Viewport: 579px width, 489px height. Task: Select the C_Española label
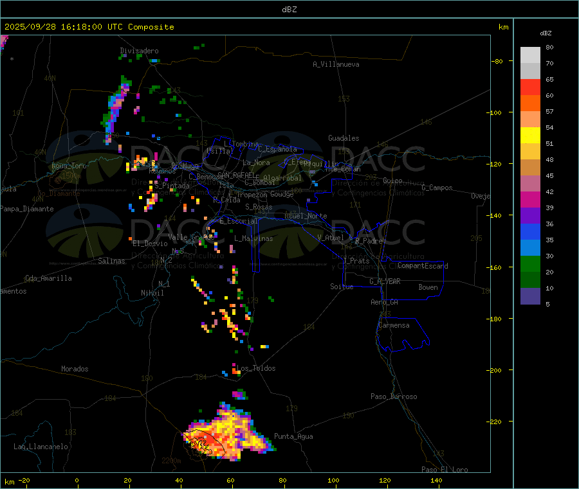click(277, 149)
